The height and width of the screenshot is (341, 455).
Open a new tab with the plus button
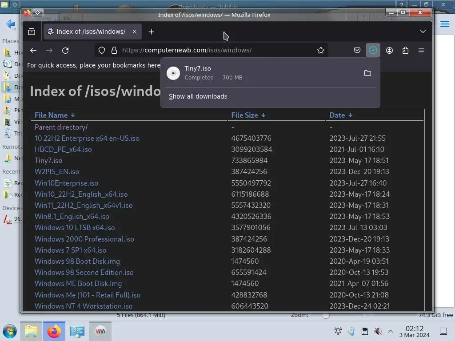[151, 32]
